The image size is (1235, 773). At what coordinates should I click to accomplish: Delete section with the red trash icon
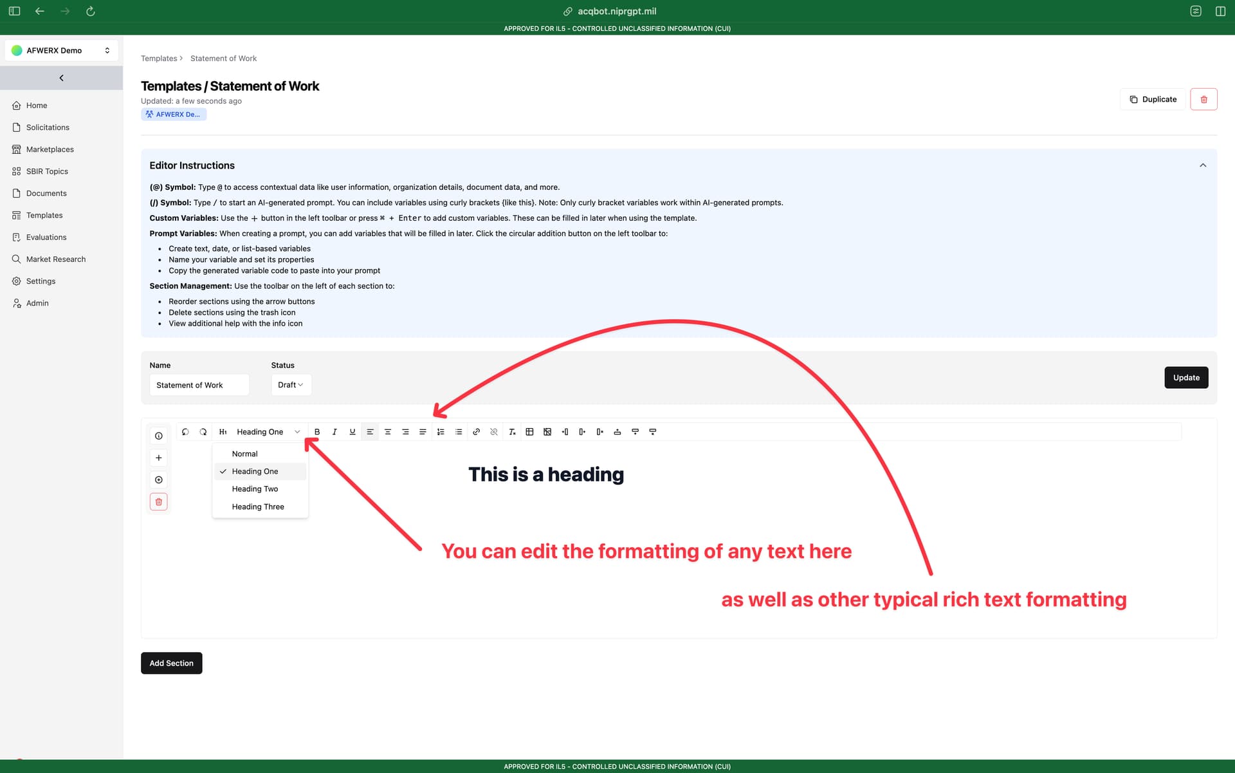click(159, 501)
